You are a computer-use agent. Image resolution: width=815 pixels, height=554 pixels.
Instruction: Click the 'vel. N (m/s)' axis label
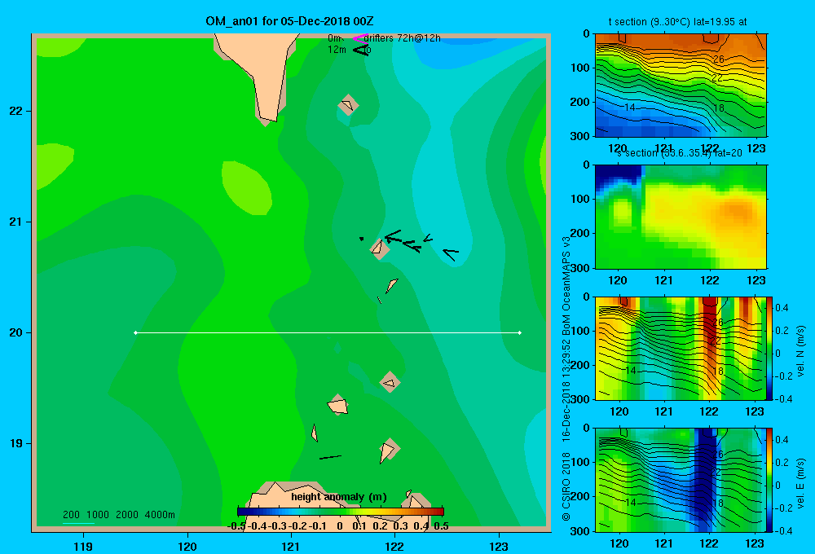pos(801,351)
